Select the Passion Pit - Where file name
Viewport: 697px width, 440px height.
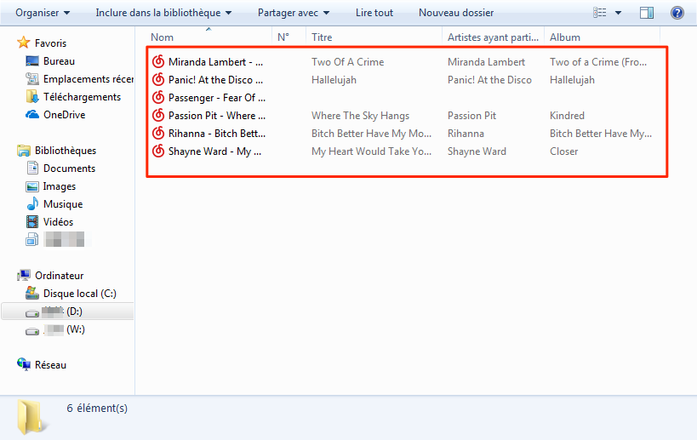217,116
